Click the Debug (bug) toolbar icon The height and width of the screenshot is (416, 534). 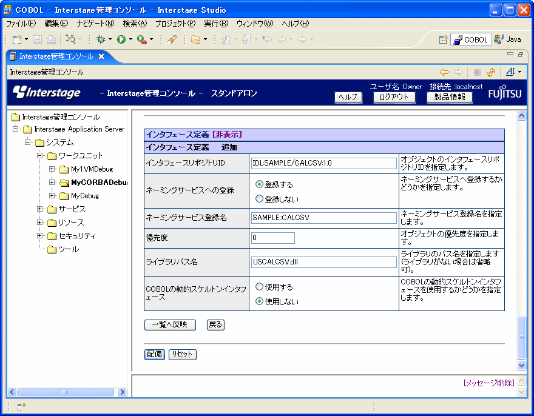click(x=101, y=39)
